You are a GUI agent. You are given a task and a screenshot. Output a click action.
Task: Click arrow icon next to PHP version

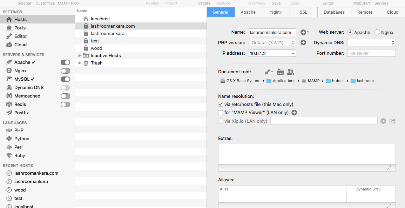pos(303,43)
